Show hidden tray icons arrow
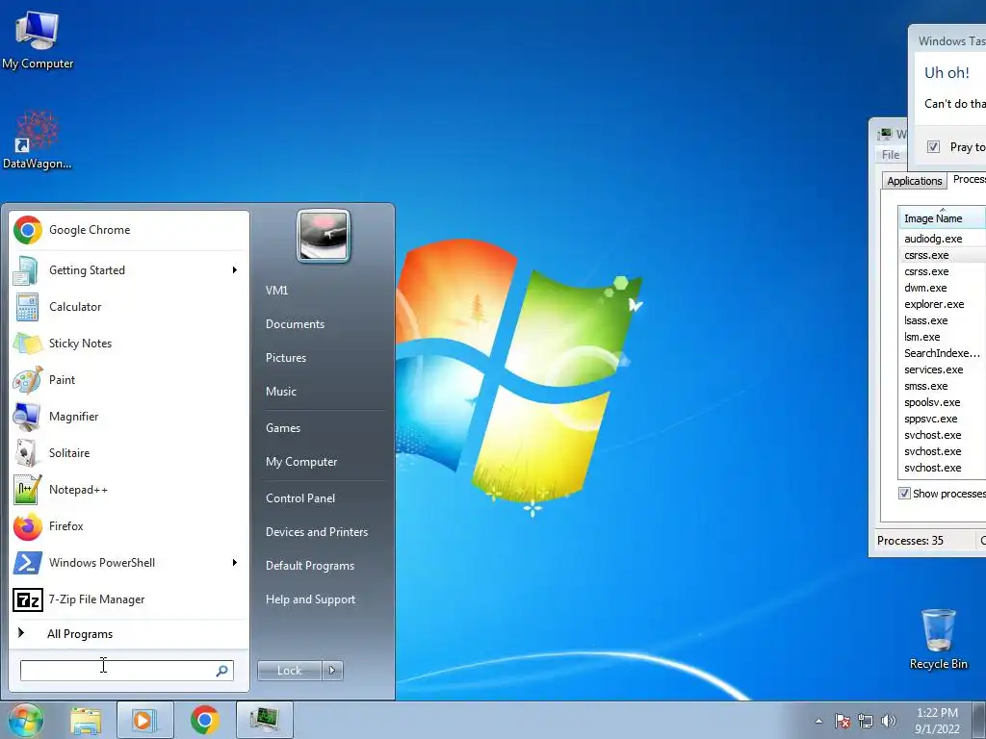 coord(818,722)
